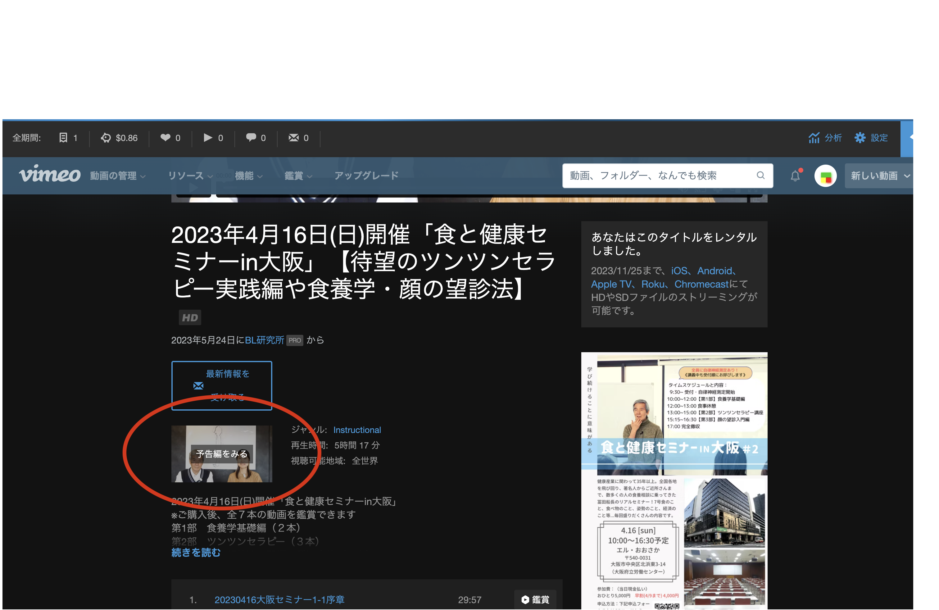The width and height of the screenshot is (939, 610).
Task: Click the $0.86 earnings icon
Action: pos(106,138)
